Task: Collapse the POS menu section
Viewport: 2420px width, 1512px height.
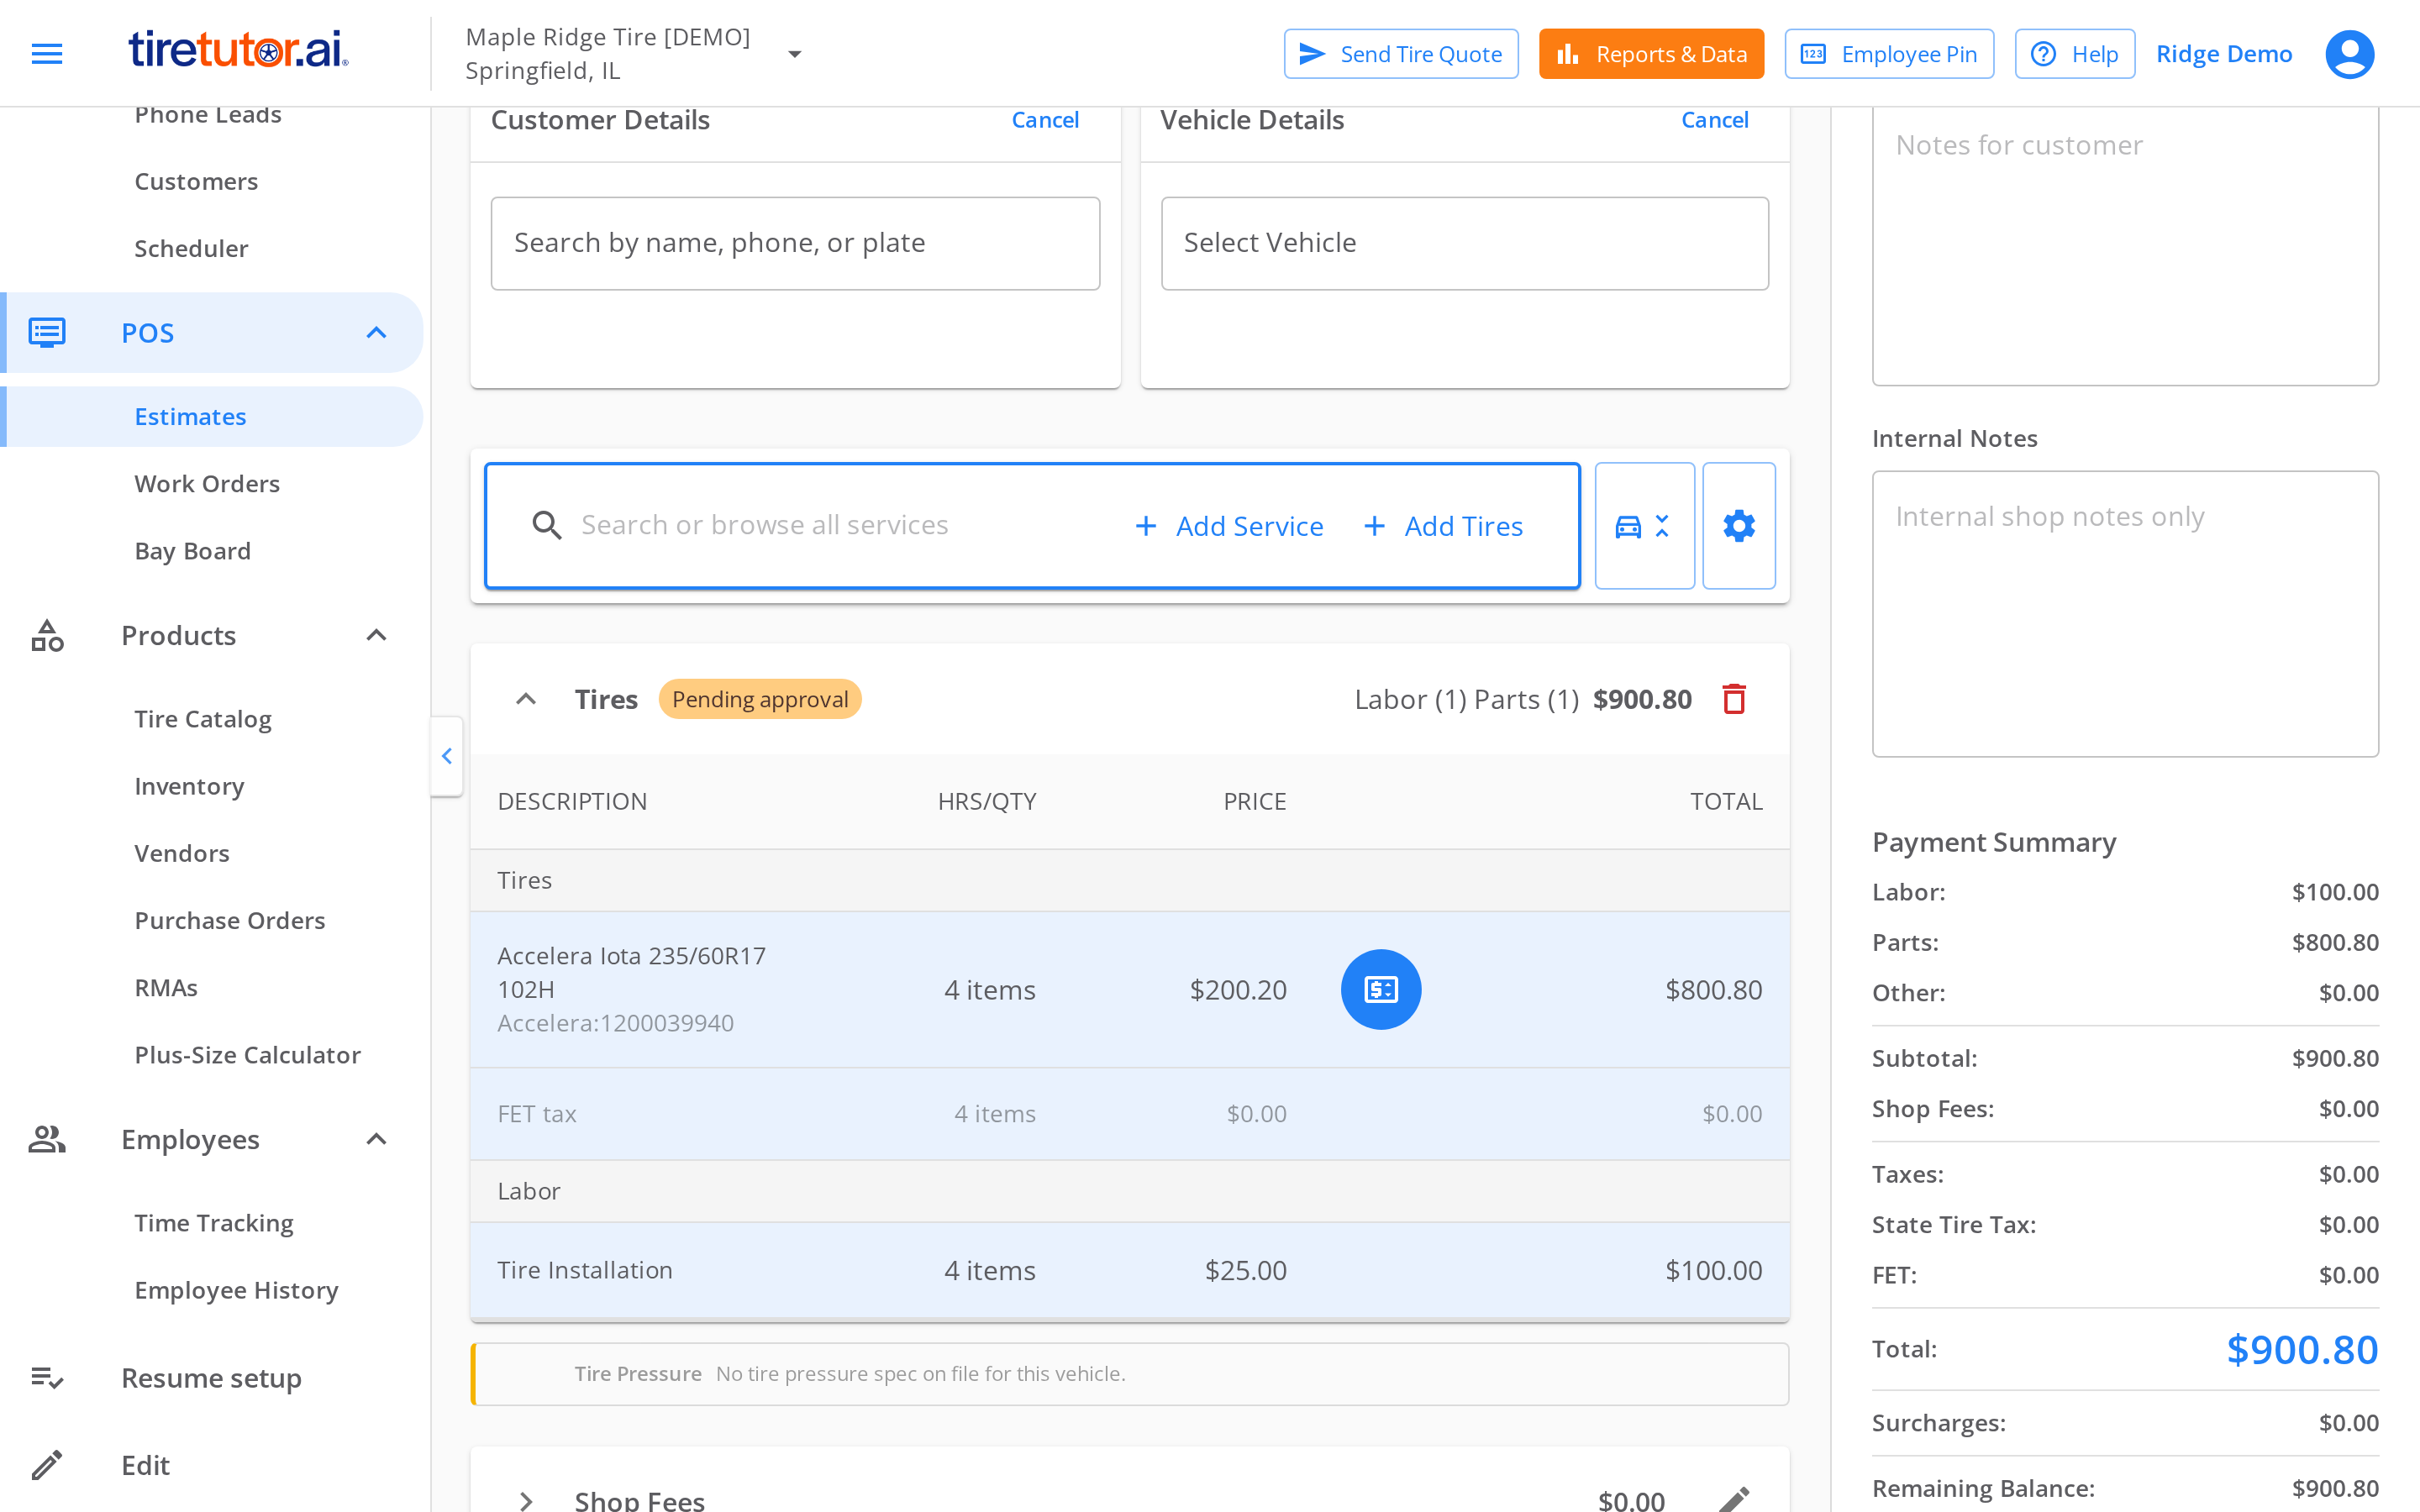Action: (376, 332)
